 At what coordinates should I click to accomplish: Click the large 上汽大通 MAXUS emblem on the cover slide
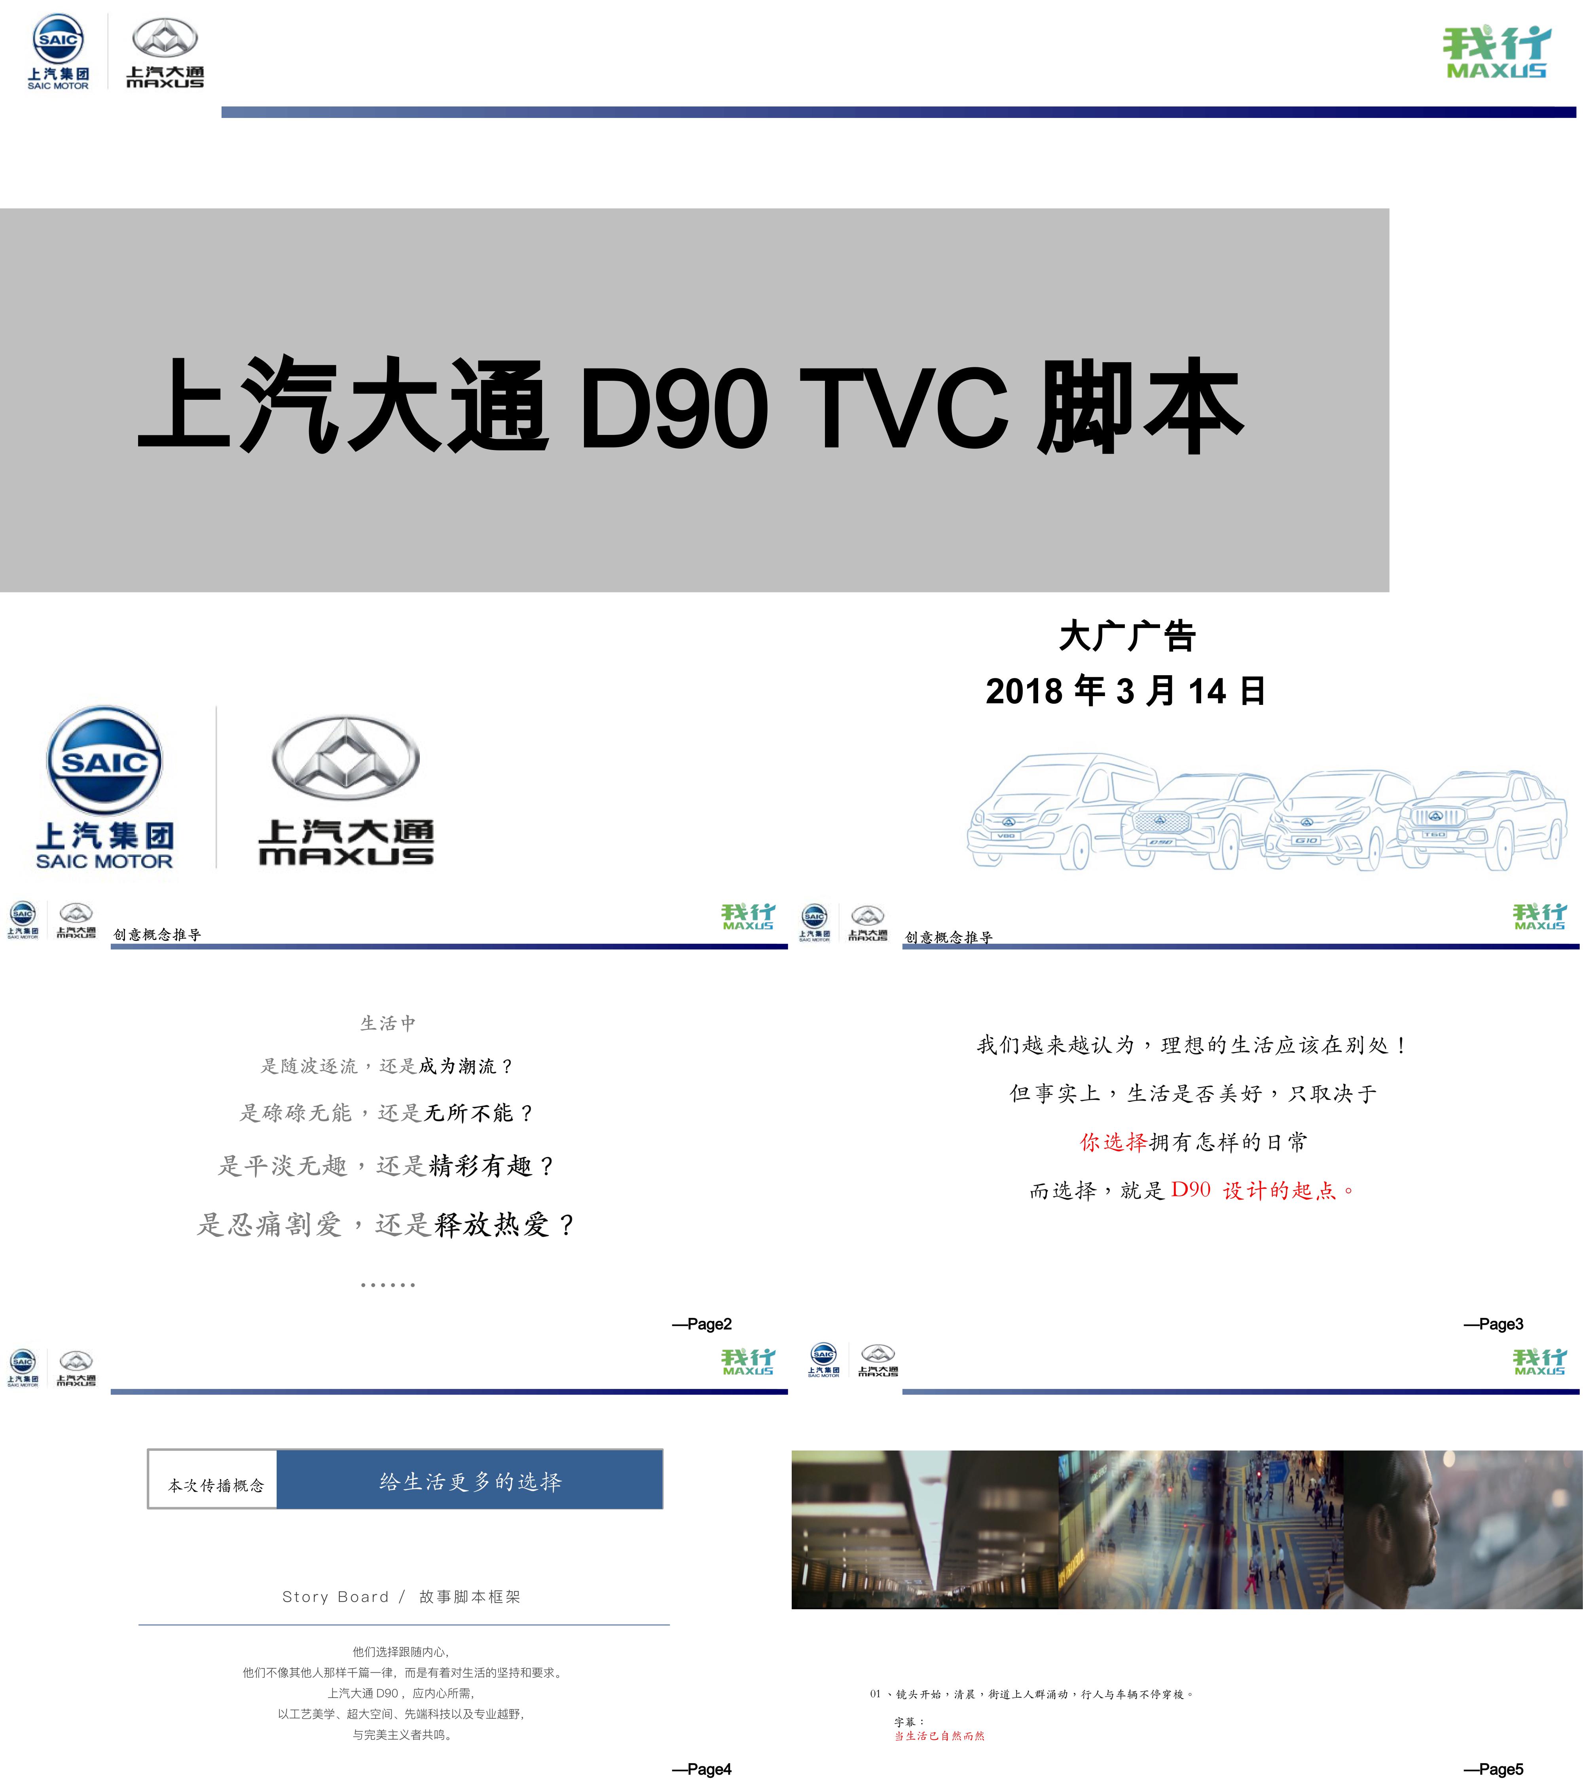(x=346, y=790)
